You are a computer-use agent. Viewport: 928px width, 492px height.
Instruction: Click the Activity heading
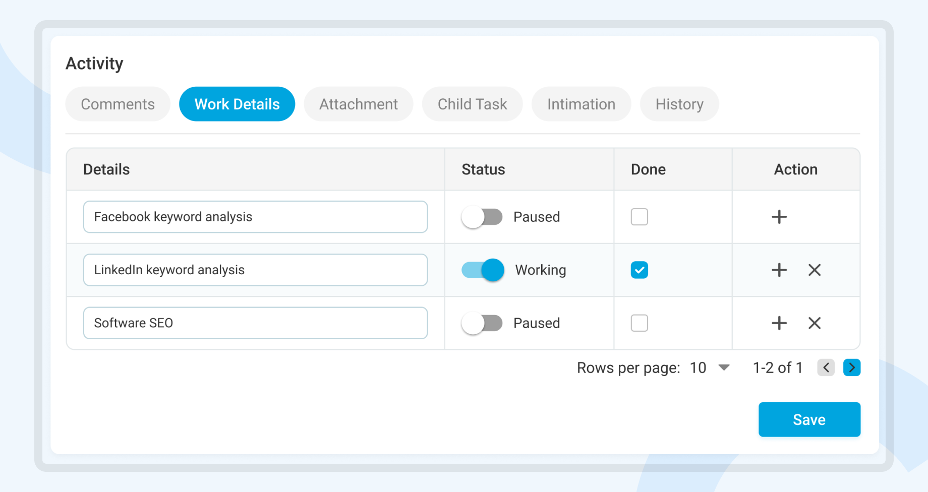pyautogui.click(x=94, y=64)
